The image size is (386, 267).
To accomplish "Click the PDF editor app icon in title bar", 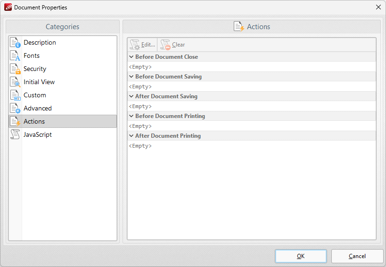I will [8, 8].
